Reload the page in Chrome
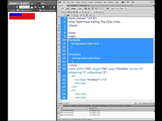The width and height of the screenshot is (162, 121). [x=17, y=7]
